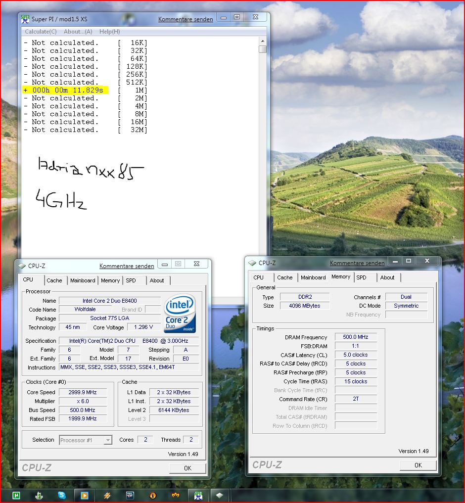The height and width of the screenshot is (503, 465).
Task: Click the left CPU-Z window title icon
Action: point(22,266)
